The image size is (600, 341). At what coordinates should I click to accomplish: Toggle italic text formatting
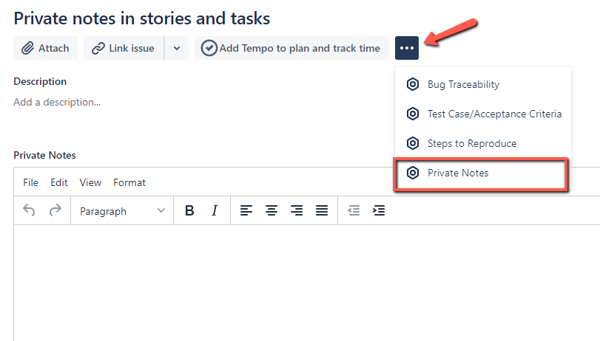click(x=215, y=211)
